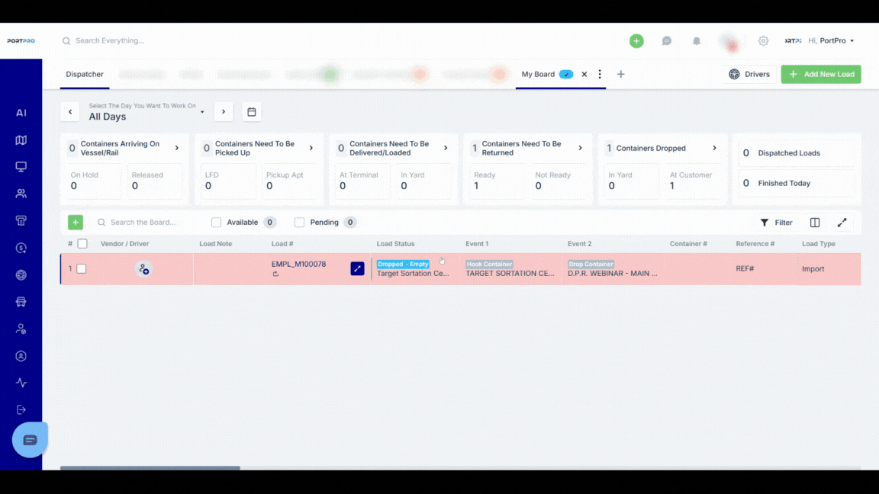
Task: Click the logout arrow sidebar icon
Action: [21, 410]
